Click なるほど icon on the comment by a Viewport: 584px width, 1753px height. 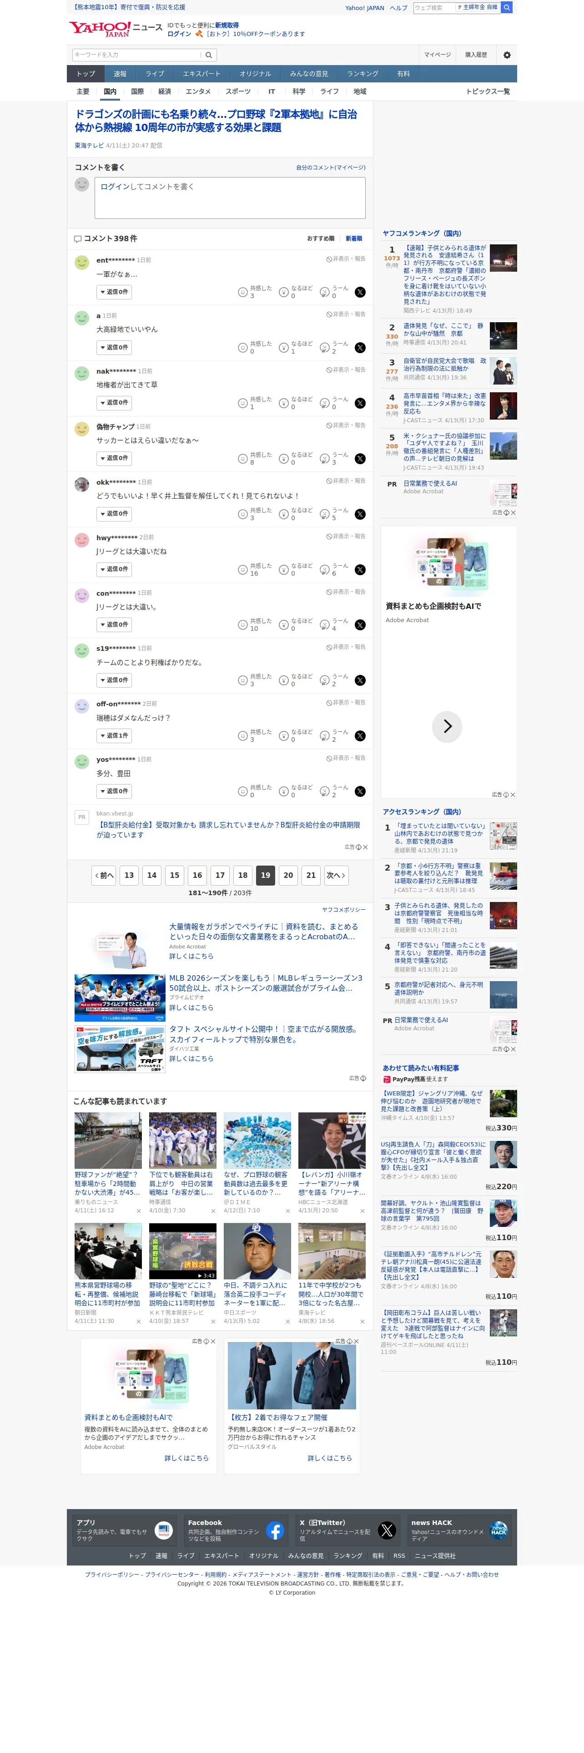[x=283, y=348]
